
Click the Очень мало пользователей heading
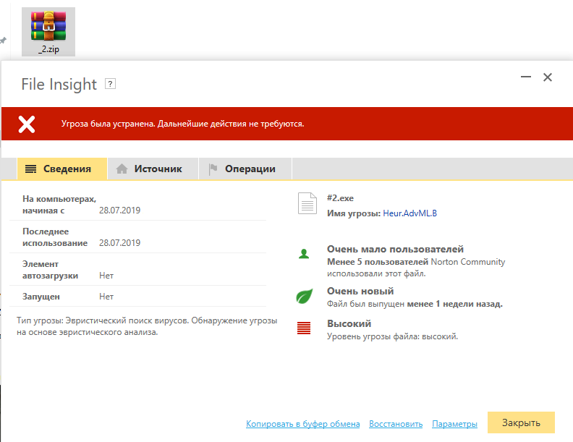[x=396, y=249]
